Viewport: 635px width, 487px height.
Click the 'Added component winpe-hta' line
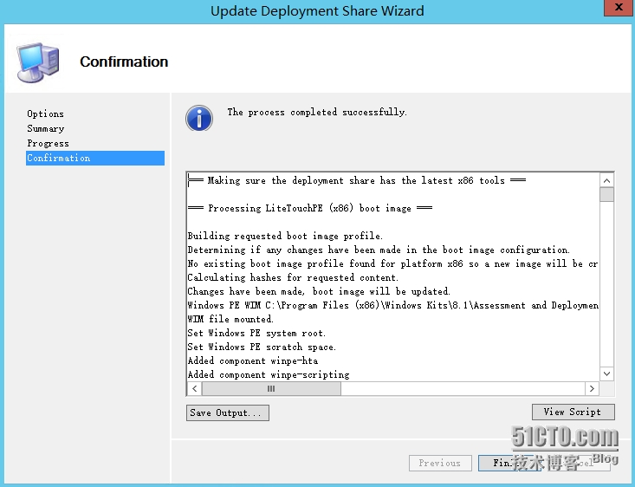coord(253,361)
